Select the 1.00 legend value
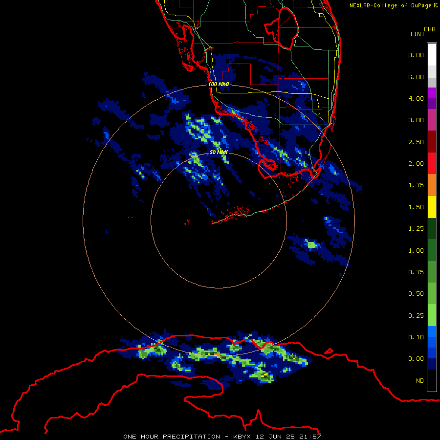 [x=416, y=251]
